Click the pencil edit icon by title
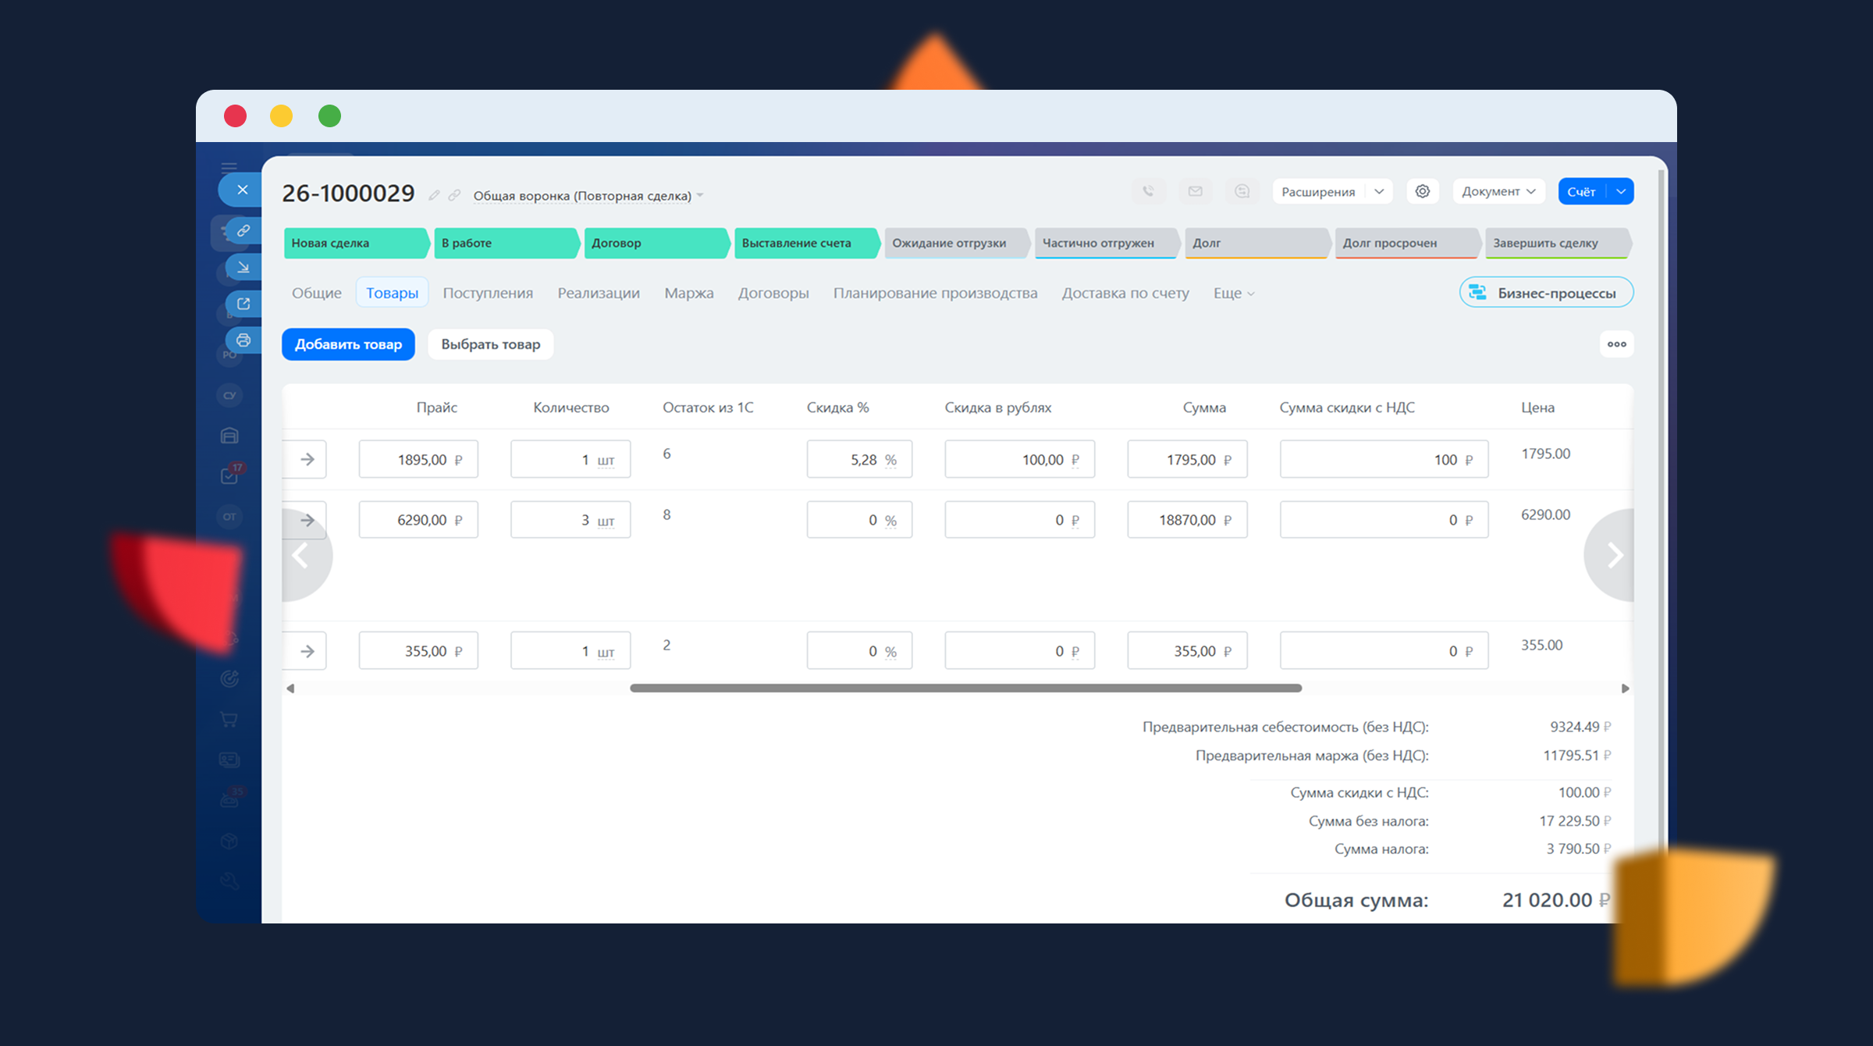 click(434, 195)
